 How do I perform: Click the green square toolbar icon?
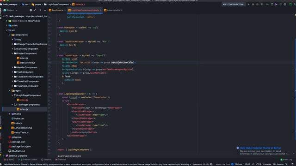point(290,4)
